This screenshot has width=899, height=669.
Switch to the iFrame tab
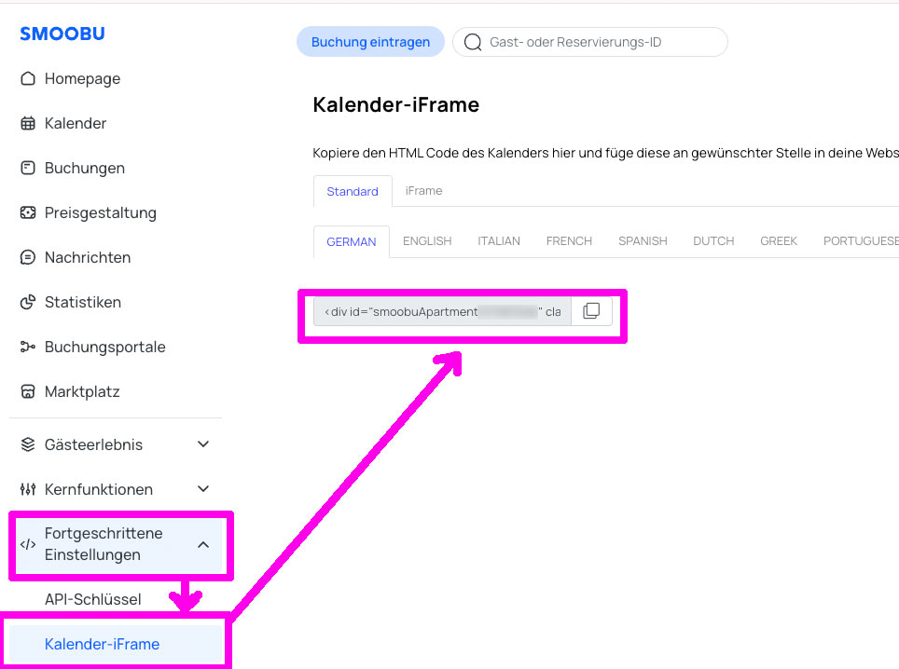(423, 191)
